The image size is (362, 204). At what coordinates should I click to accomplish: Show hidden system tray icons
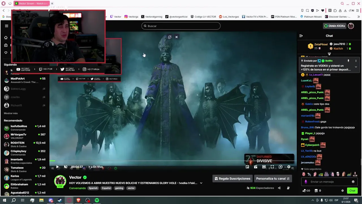click(x=313, y=200)
